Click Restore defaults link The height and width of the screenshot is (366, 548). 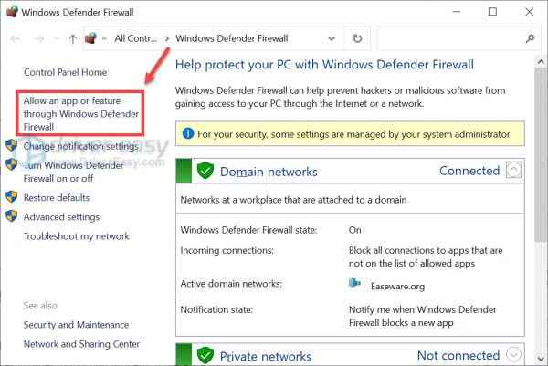(x=56, y=197)
